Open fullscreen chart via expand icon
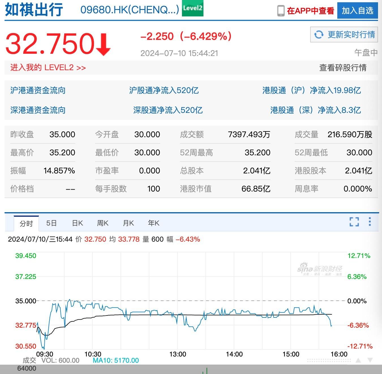Viewport: 382px width, 374px height. (x=354, y=222)
